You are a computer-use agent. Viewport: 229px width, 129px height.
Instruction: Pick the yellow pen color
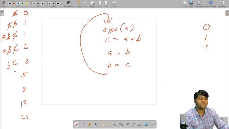click(x=27, y=3)
